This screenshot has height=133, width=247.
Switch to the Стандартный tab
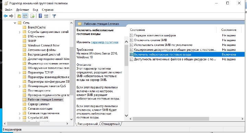110,124
